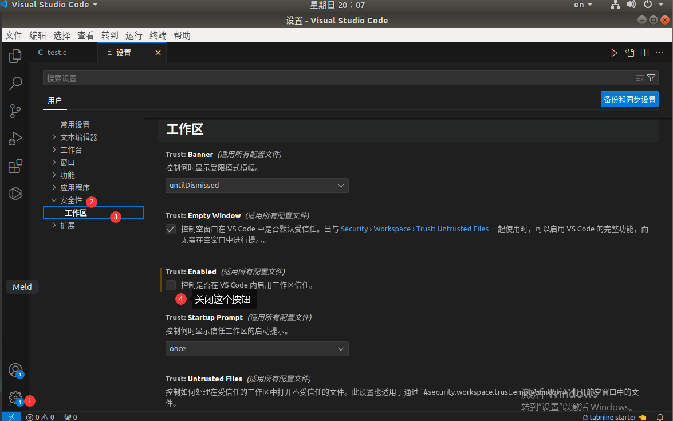673x421 pixels.
Task: Open the 帮助 menu
Action: (182, 36)
